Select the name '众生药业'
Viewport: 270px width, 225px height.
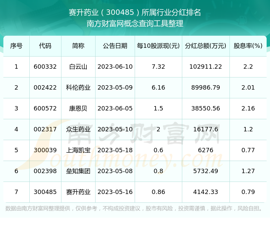tap(78, 129)
